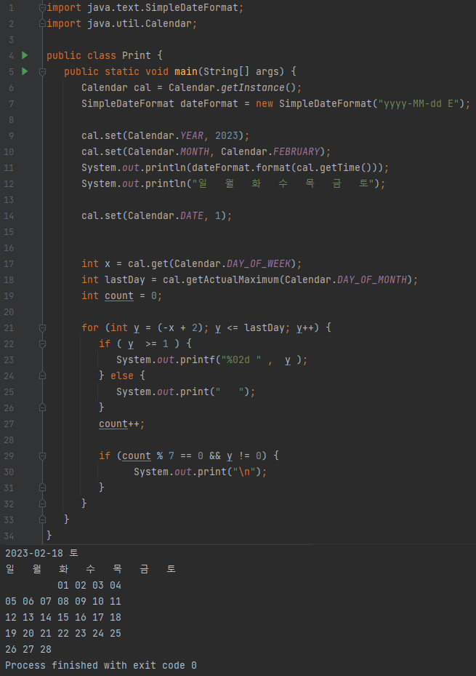Click "Process finished with exit code 0"
The image size is (476, 676).
pyautogui.click(x=101, y=665)
